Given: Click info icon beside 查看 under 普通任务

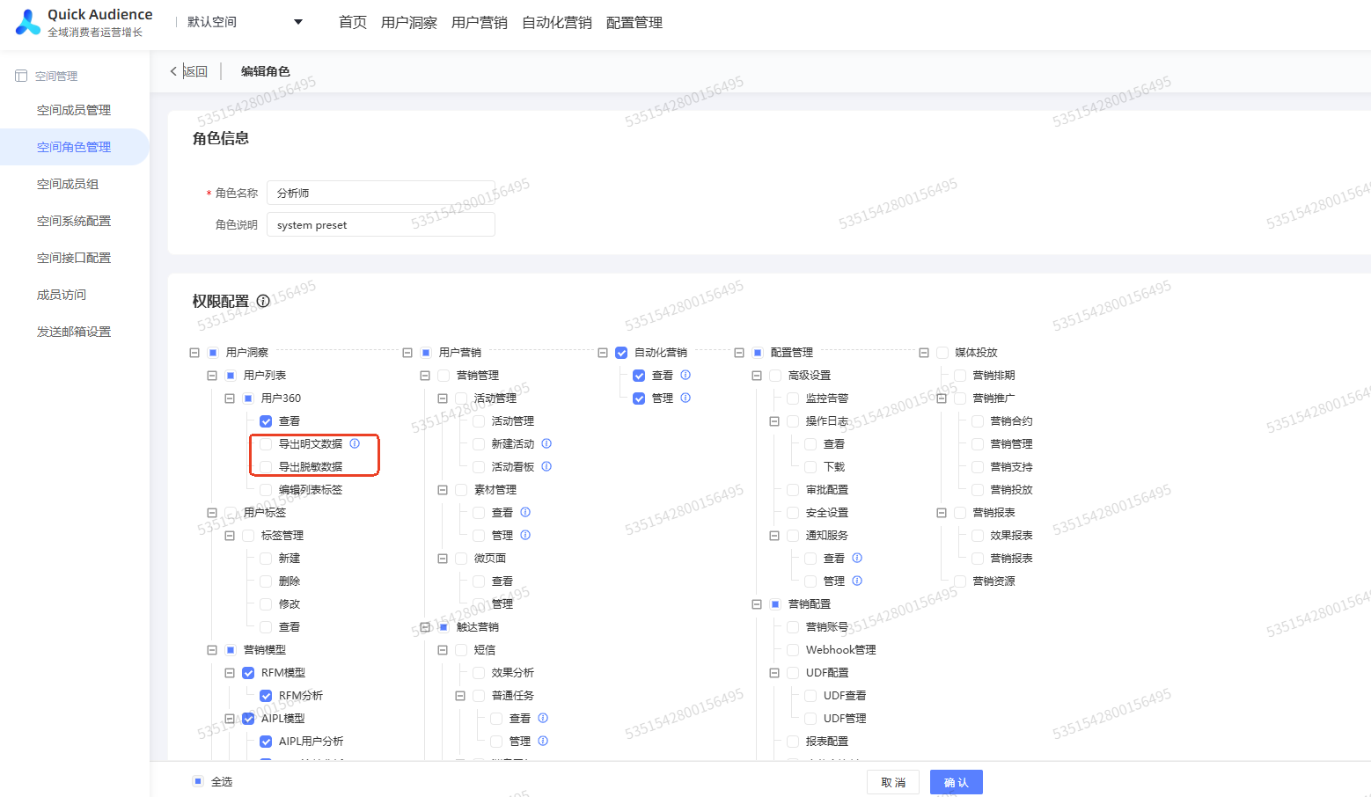Looking at the screenshot, I should pyautogui.click(x=543, y=718).
